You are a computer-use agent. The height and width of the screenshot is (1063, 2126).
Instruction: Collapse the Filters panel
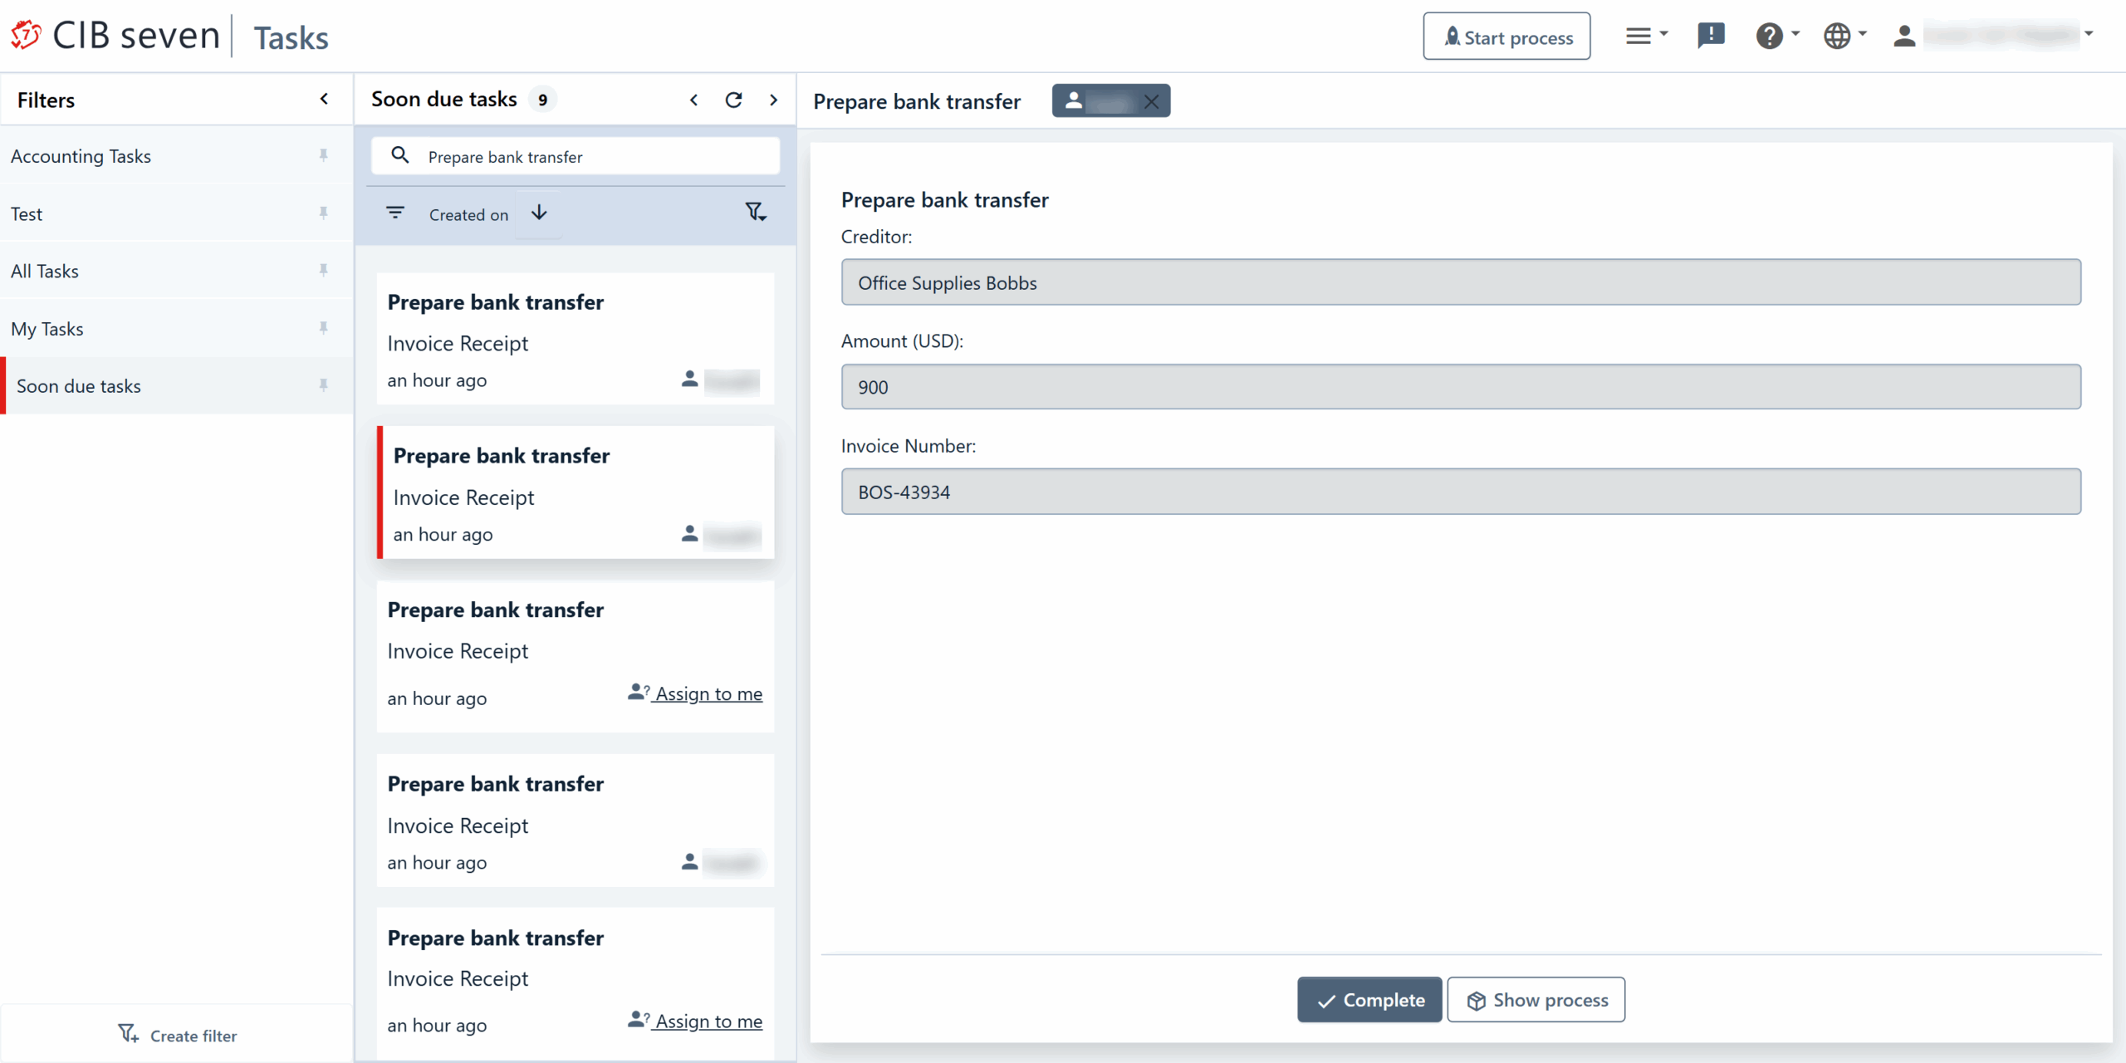click(x=324, y=100)
